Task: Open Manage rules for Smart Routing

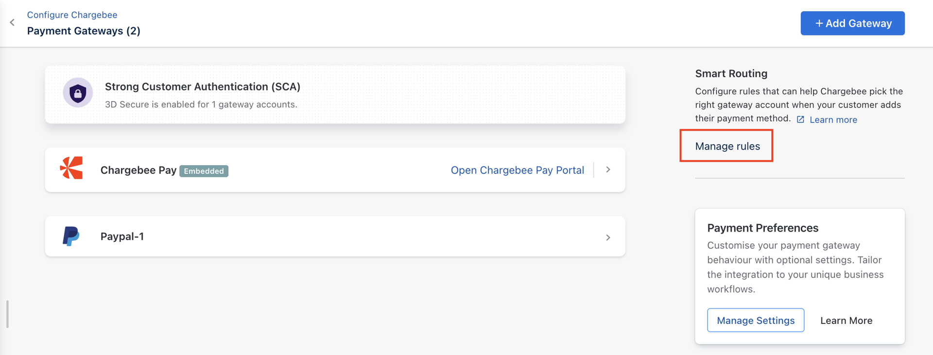Action: (727, 146)
